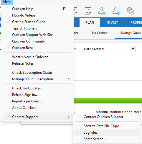The height and width of the screenshot is (144, 142).
Task: Open Log Files submenu entry
Action: pos(107,132)
